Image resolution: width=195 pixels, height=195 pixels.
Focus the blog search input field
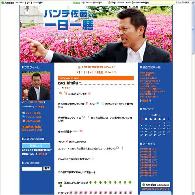coord(32,169)
